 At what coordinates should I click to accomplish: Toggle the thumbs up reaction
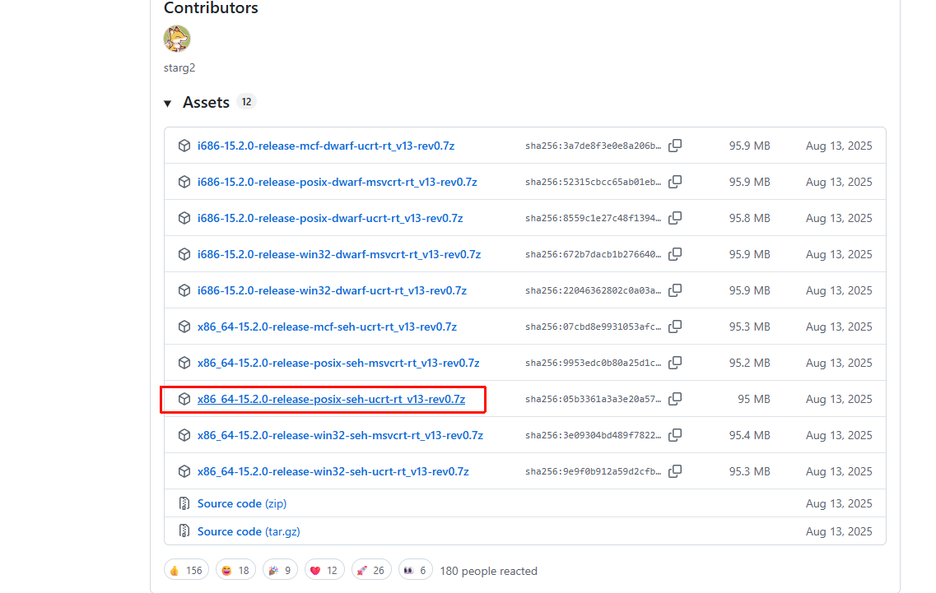186,570
